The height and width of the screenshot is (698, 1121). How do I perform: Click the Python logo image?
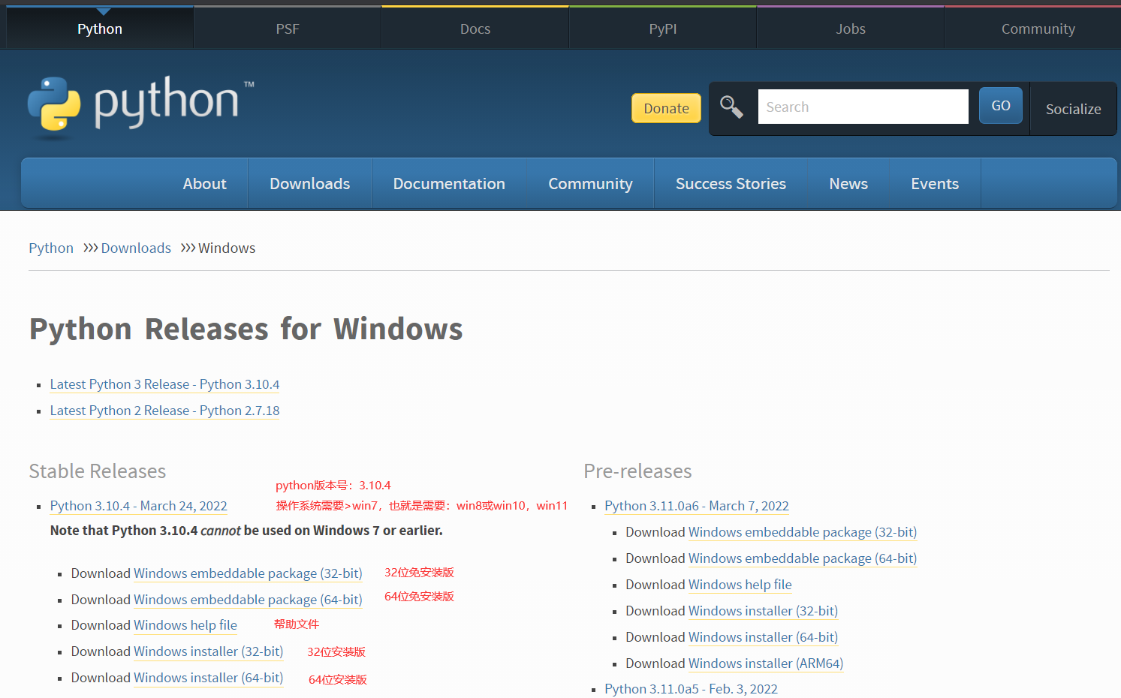(141, 107)
